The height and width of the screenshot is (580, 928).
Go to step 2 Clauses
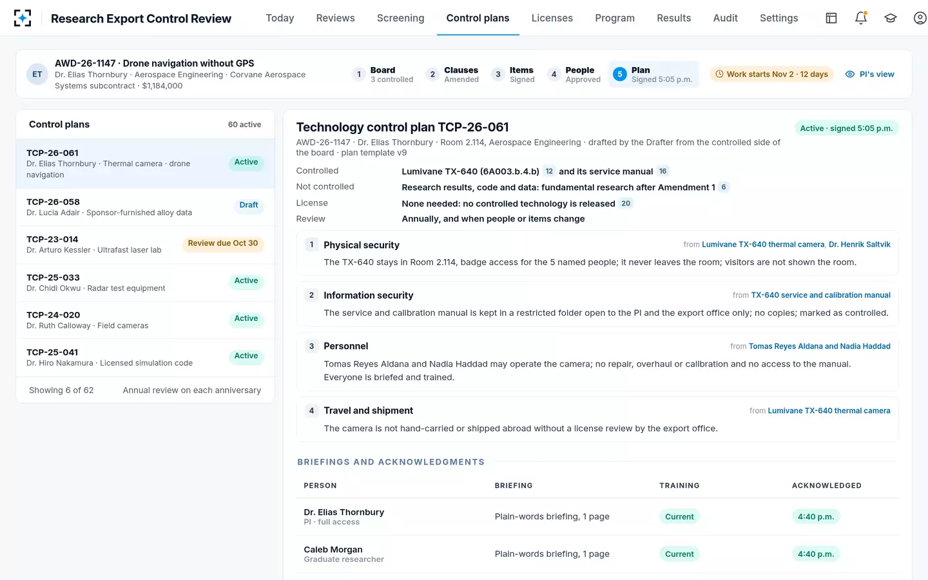(x=452, y=74)
